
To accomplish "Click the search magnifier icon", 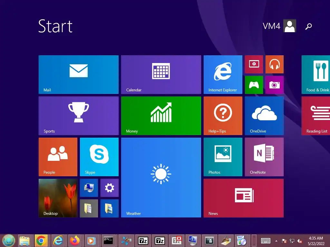I will [x=308, y=26].
